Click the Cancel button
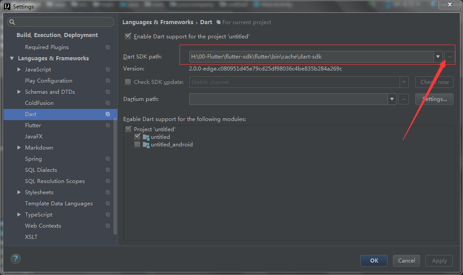463x275 pixels. (406, 261)
